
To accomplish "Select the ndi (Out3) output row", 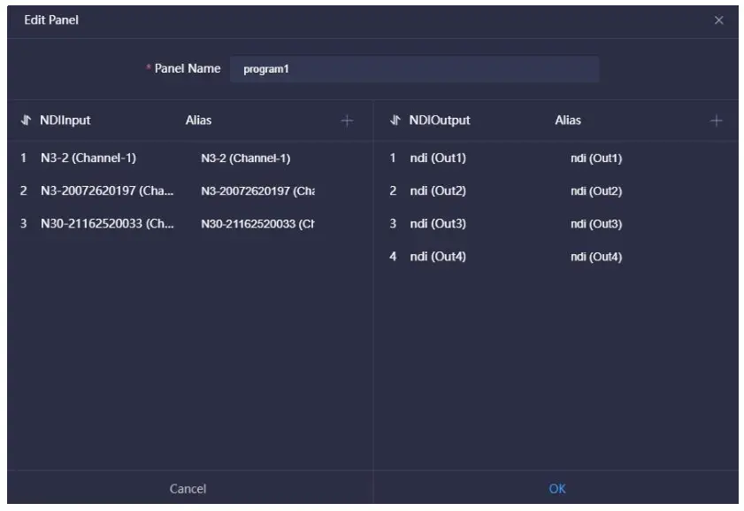I will pos(437,223).
